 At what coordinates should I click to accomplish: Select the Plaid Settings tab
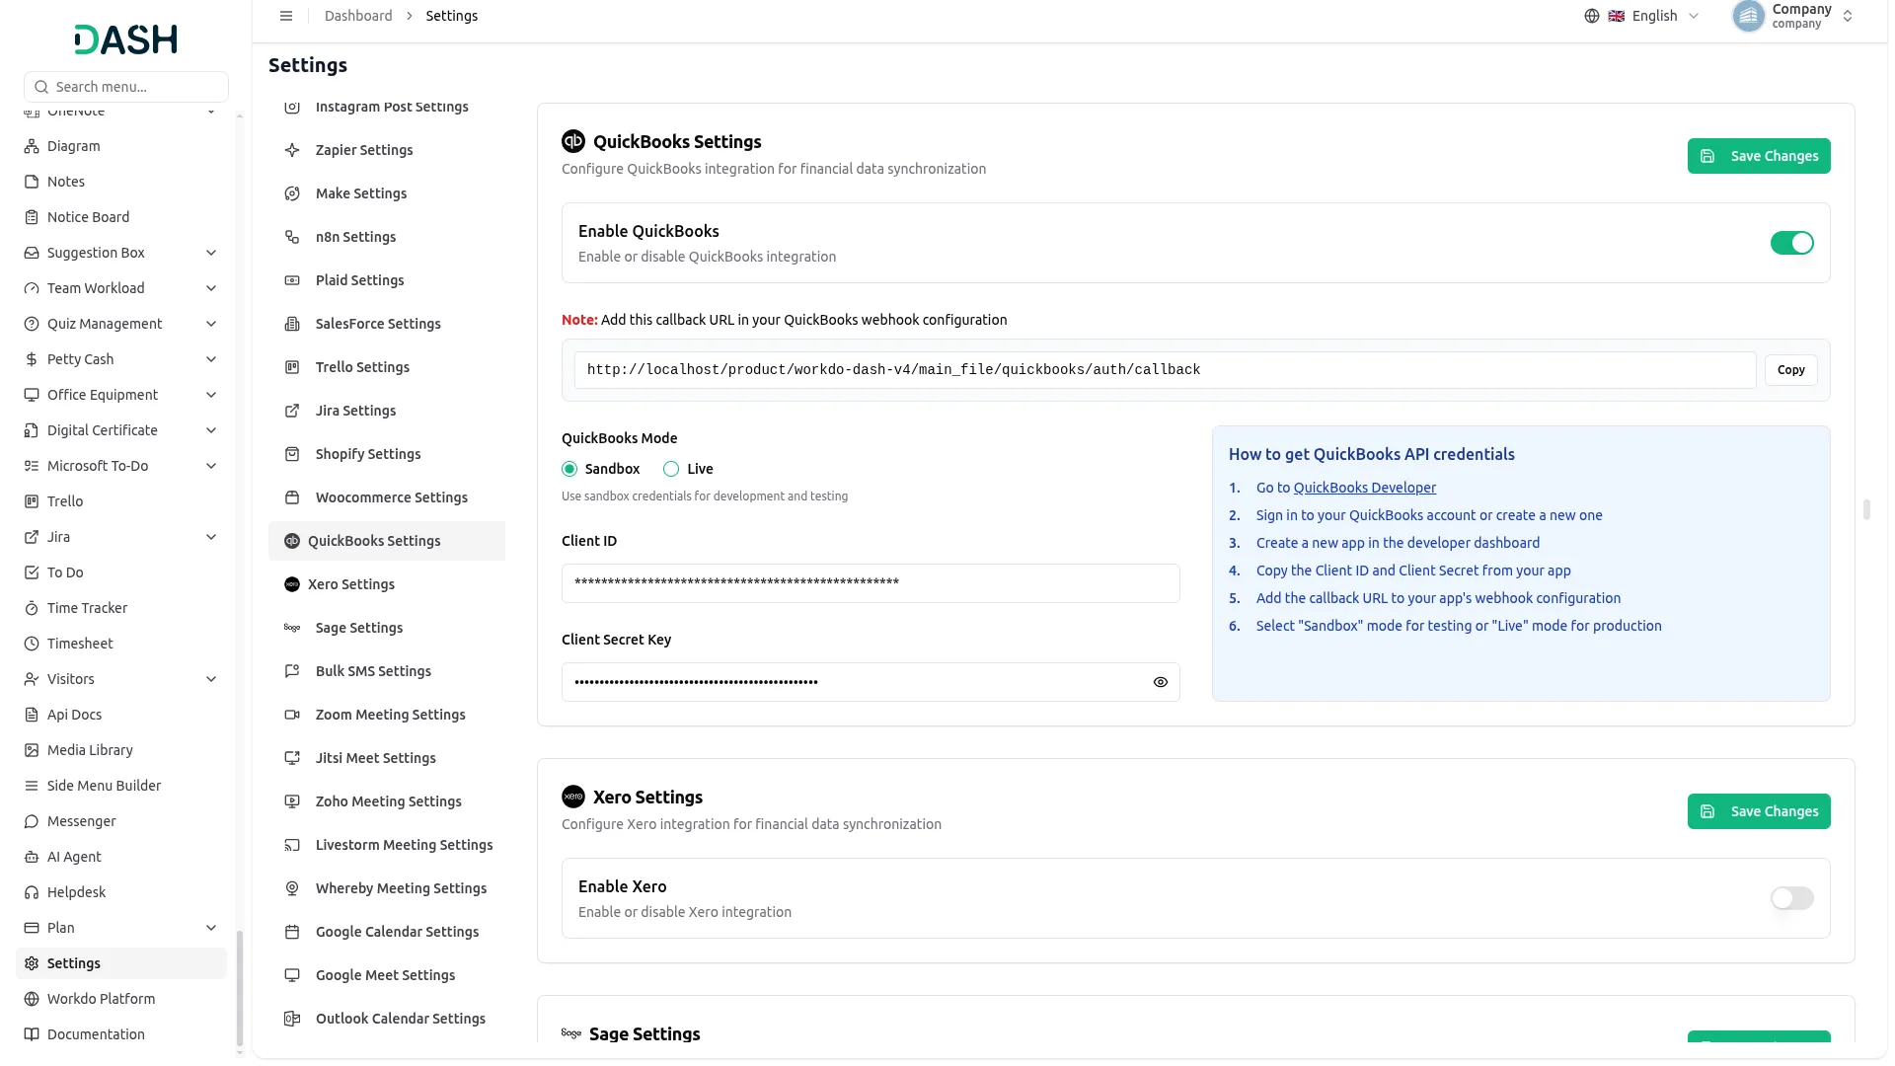coord(387,280)
